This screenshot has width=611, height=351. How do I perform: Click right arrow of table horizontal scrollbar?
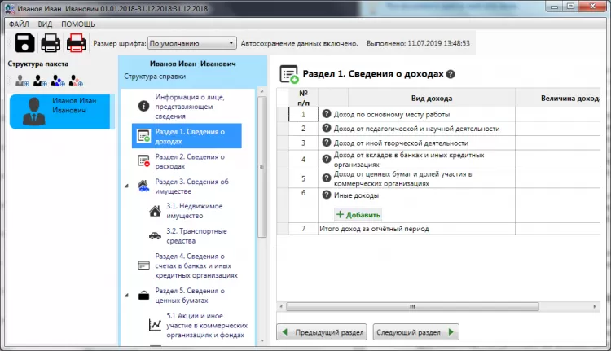tap(595, 306)
